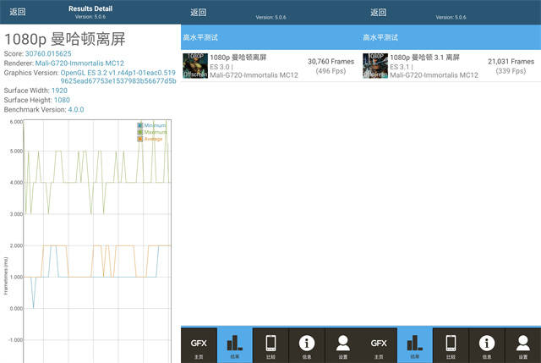This screenshot has width=541, height=363.
Task: Click the OpenGL ES 3.2 graphics version string
Action: pyautogui.click(x=118, y=77)
